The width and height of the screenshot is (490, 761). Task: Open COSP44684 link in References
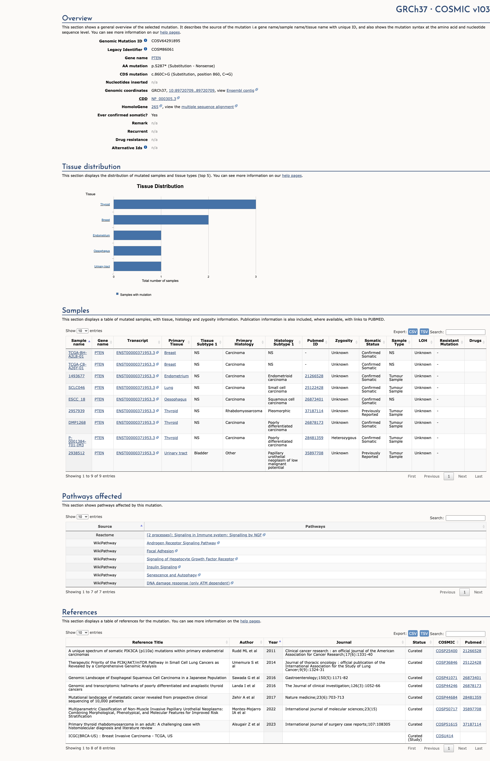[x=446, y=697]
